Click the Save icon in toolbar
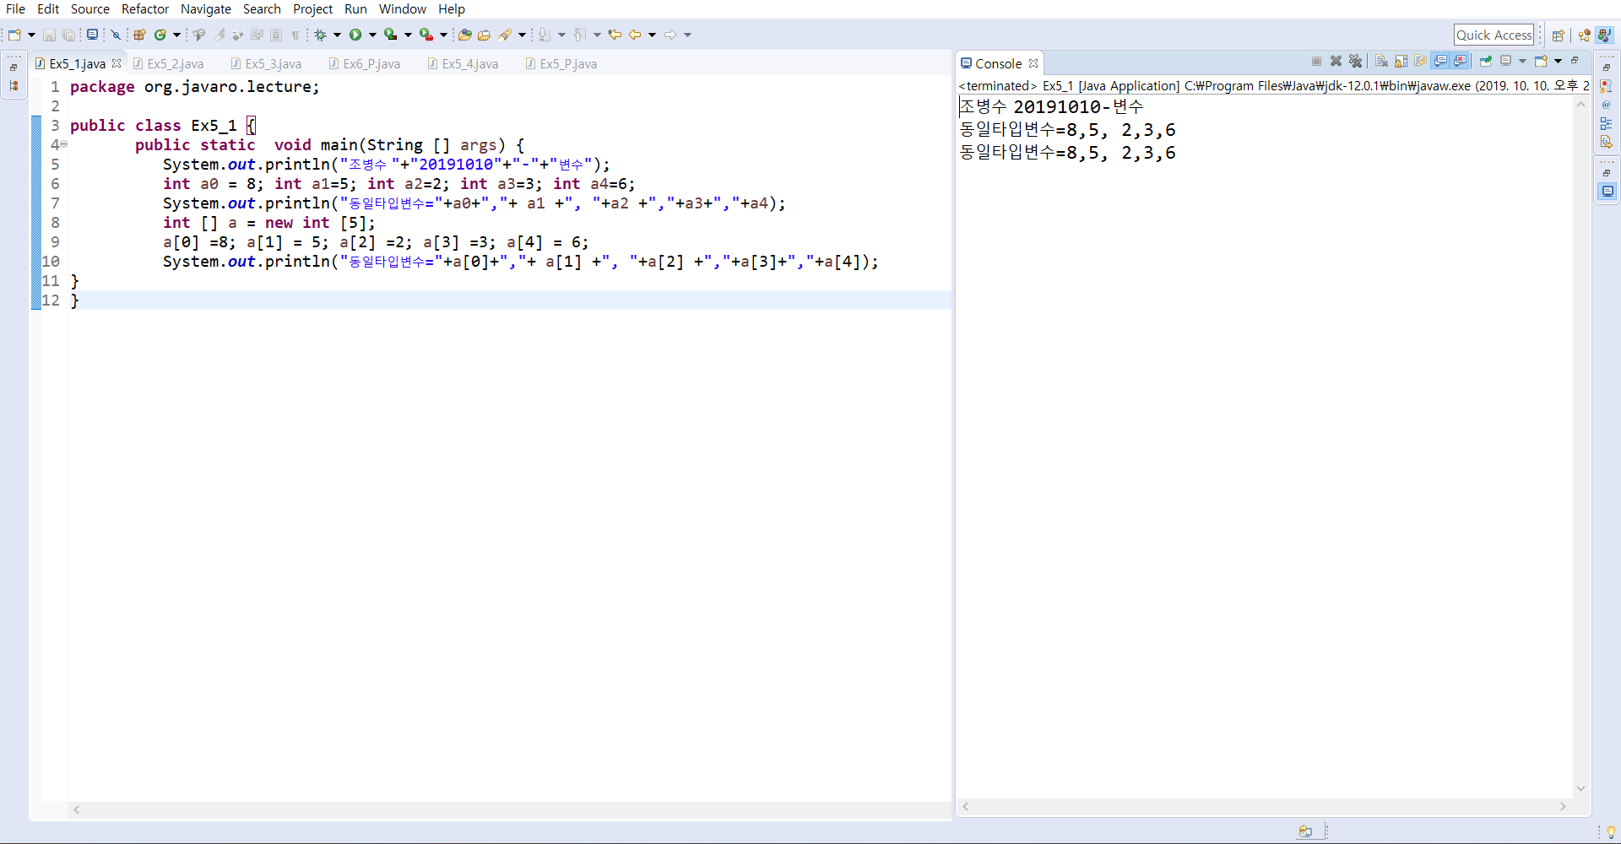 point(49,35)
